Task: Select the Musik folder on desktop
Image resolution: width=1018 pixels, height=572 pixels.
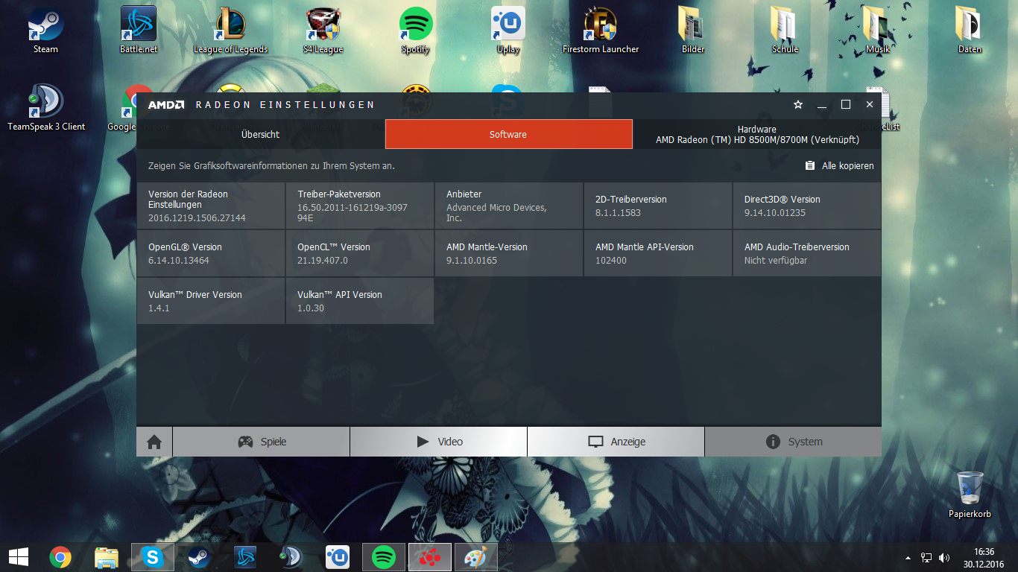Action: 878,31
